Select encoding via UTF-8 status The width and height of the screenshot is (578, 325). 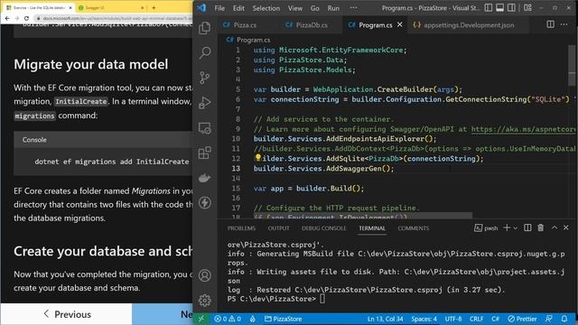coord(453,319)
